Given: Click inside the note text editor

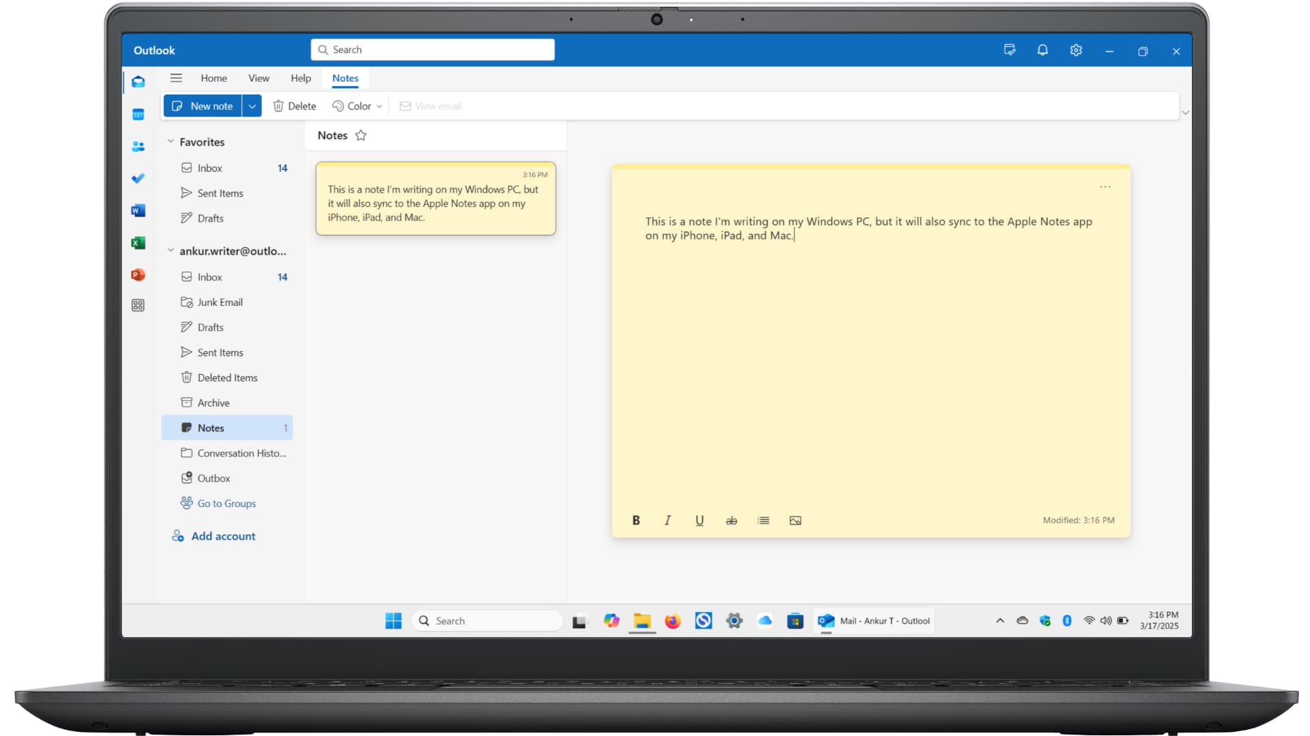Looking at the screenshot, I should pos(870,354).
